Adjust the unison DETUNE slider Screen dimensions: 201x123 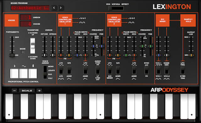pyautogui.click(x=45, y=55)
